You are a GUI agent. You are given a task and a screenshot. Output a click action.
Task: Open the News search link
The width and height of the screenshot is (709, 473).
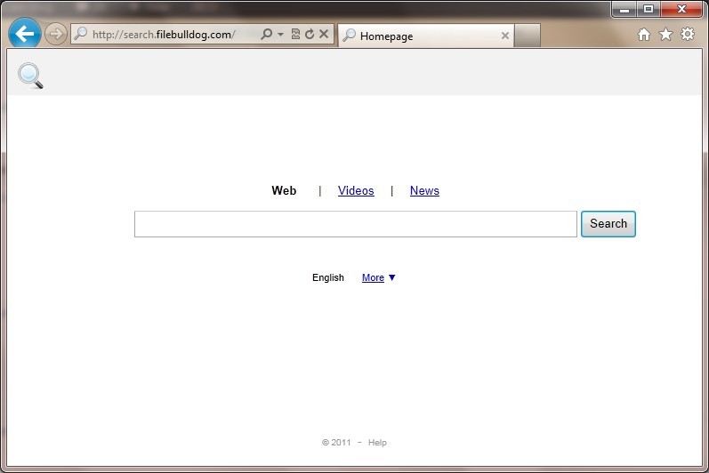point(424,190)
